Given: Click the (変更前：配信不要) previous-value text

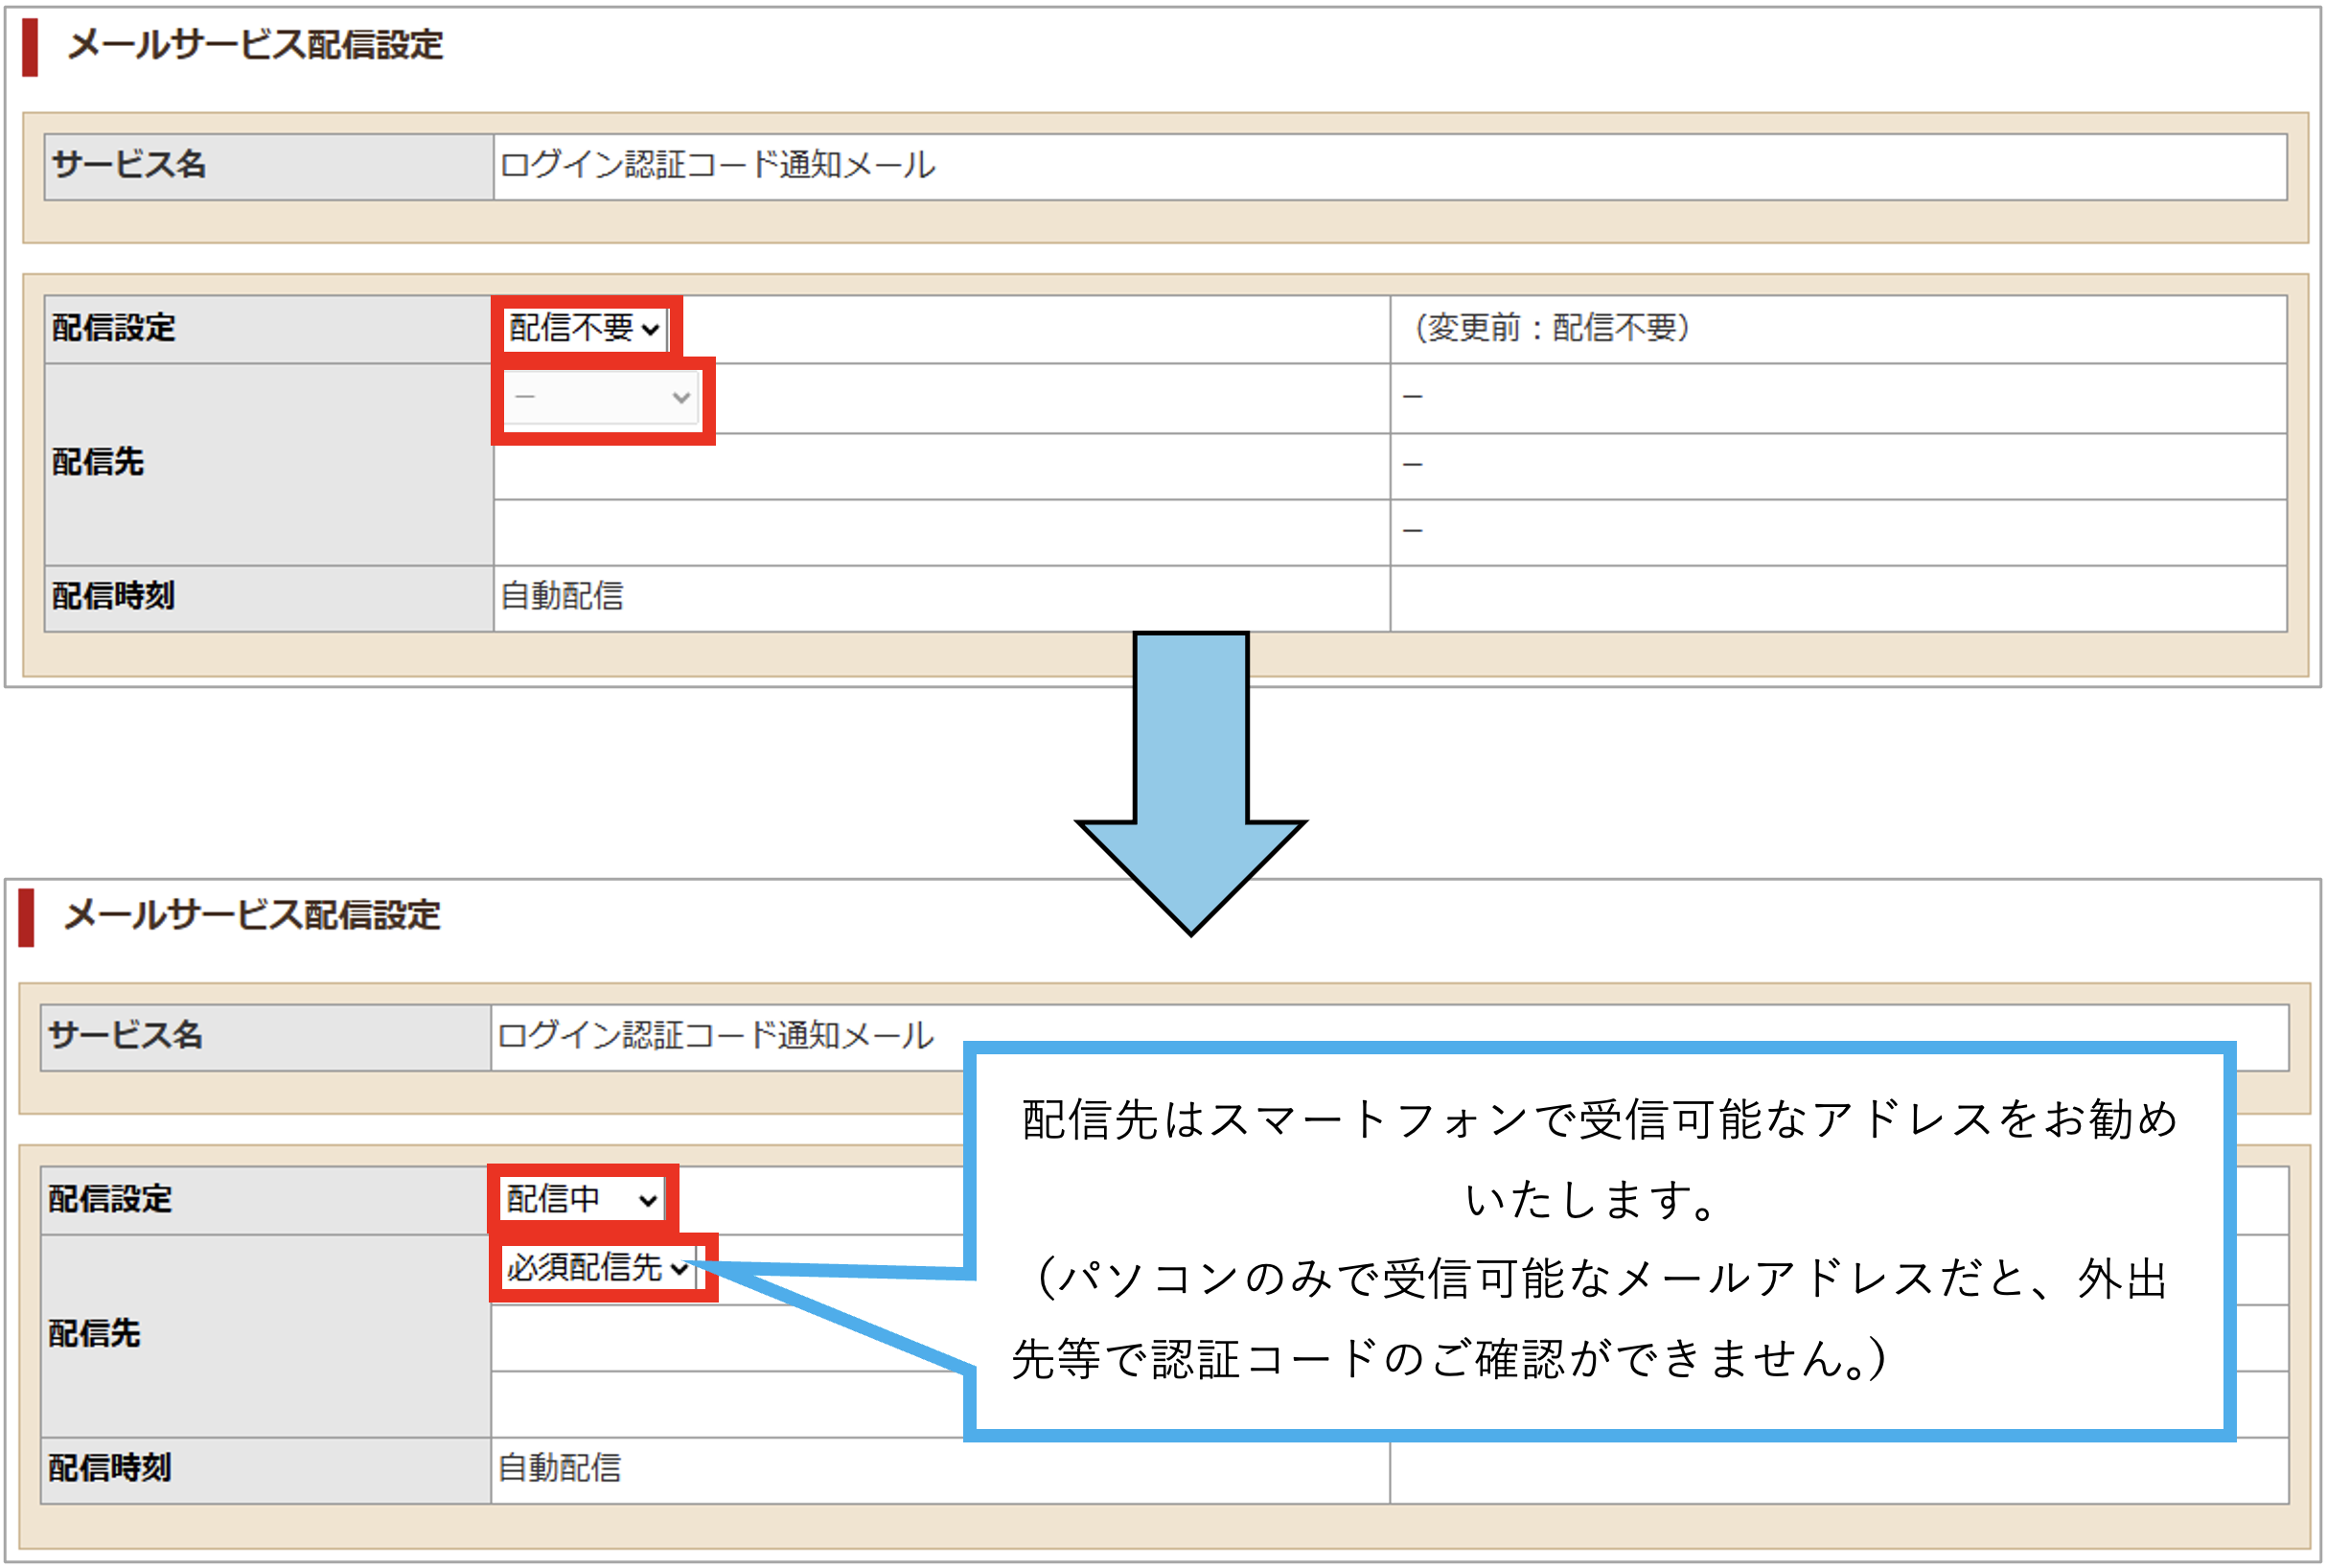Looking at the screenshot, I should coord(1551,328).
